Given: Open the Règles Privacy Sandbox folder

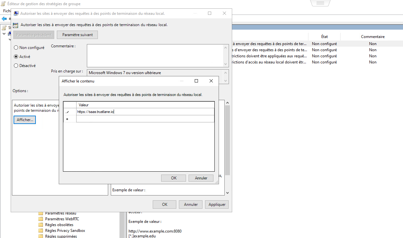Looking at the screenshot, I should coord(65,231).
